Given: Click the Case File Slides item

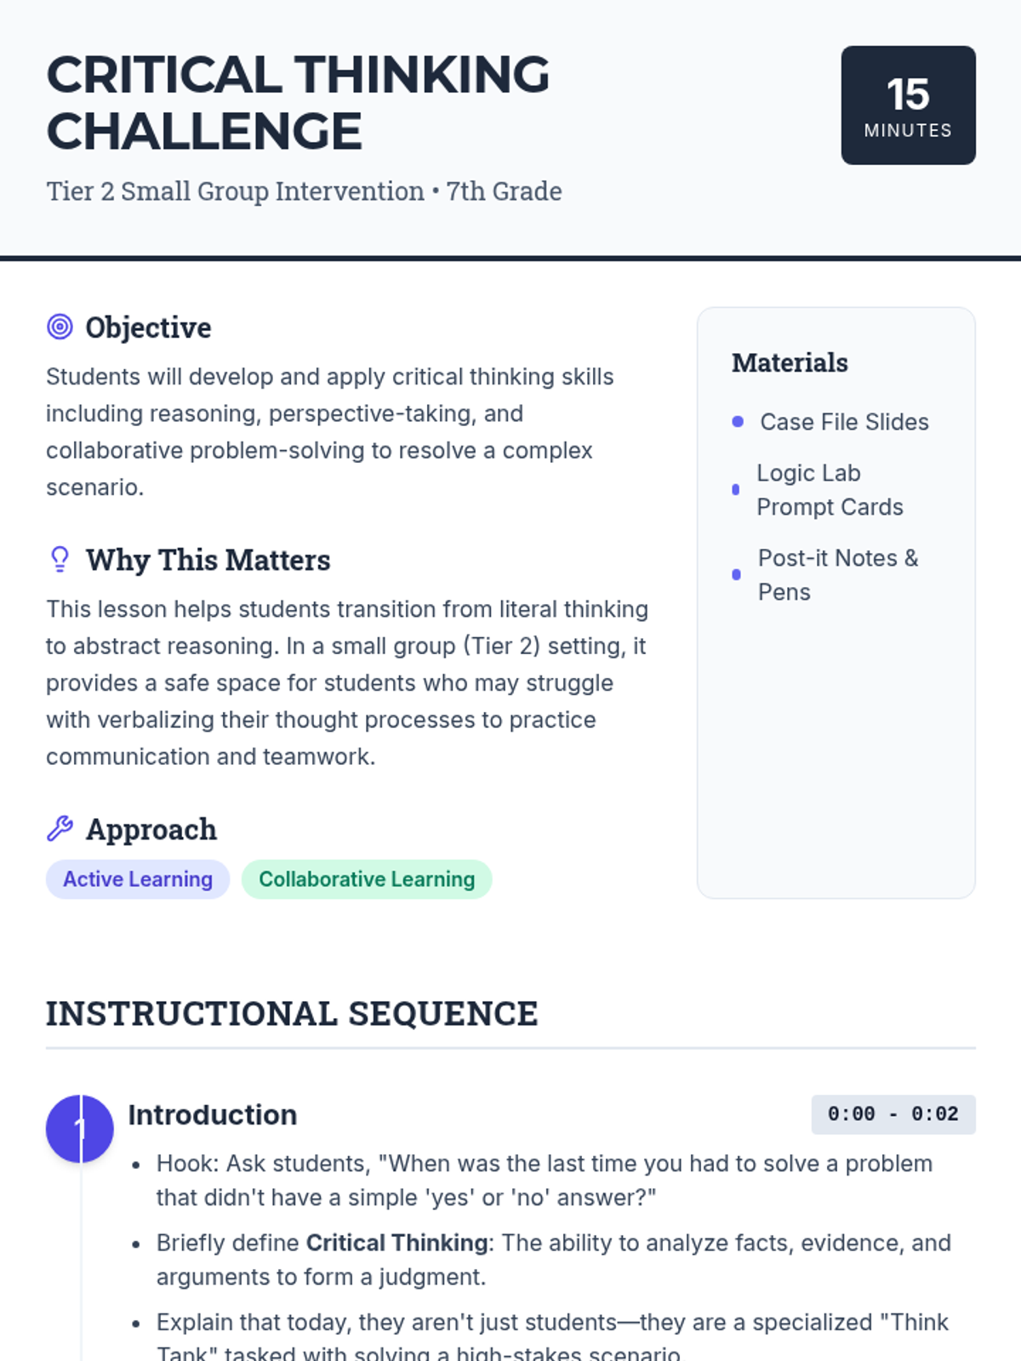Looking at the screenshot, I should click(844, 422).
